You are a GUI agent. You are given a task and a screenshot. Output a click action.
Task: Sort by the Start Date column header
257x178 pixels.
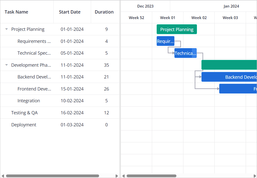coord(70,12)
